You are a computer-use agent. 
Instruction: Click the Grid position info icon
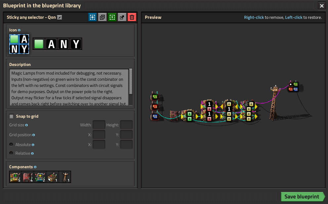click(x=34, y=135)
